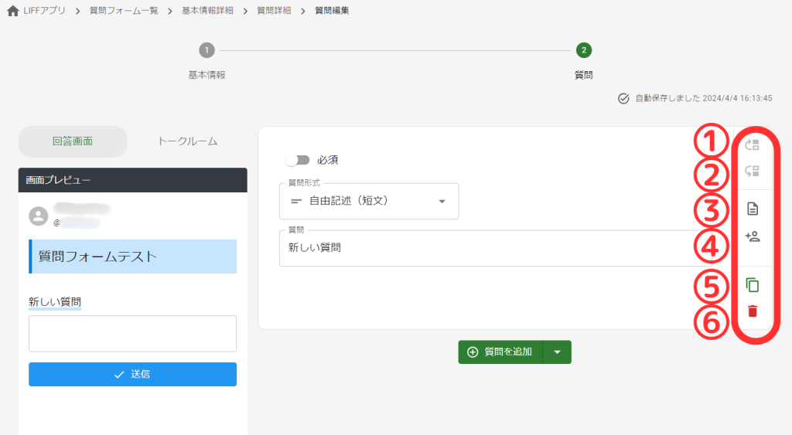The width and height of the screenshot is (792, 435).
Task: Duplicate the question with green copy icon
Action: (752, 285)
